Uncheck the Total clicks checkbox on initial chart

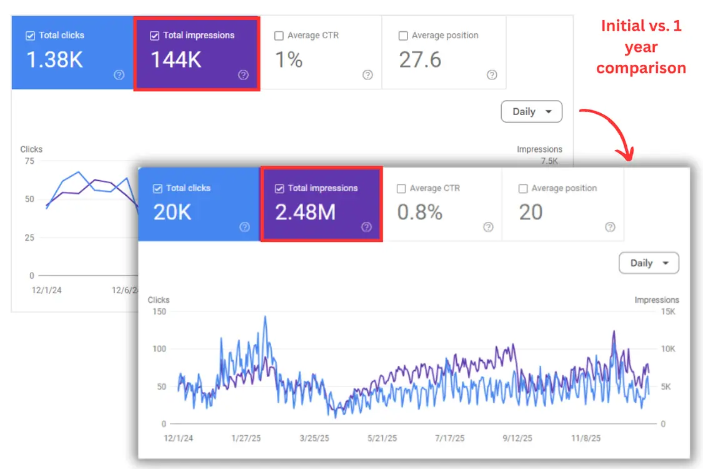[x=29, y=36]
